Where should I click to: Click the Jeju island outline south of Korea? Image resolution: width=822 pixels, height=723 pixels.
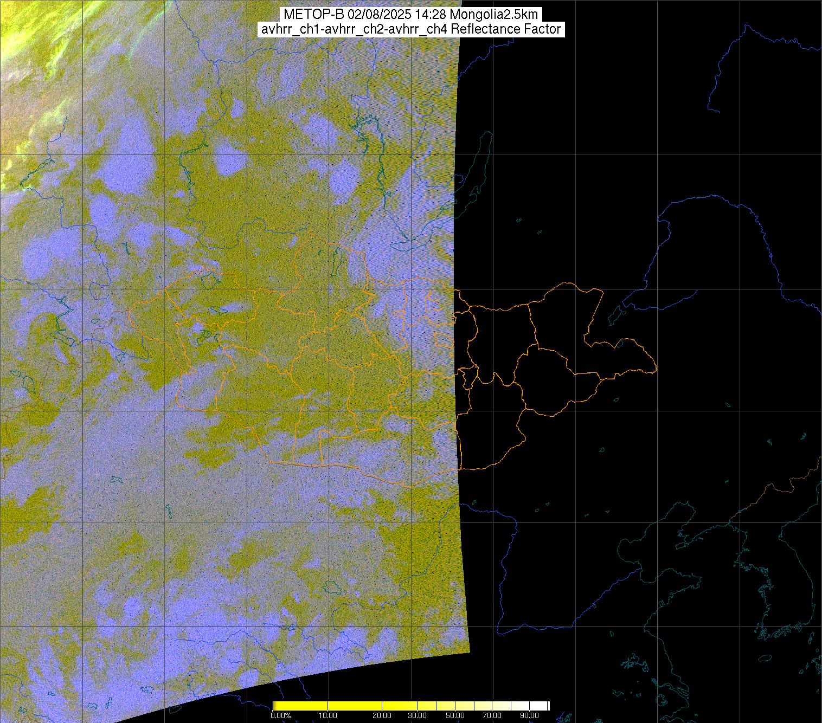click(764, 659)
